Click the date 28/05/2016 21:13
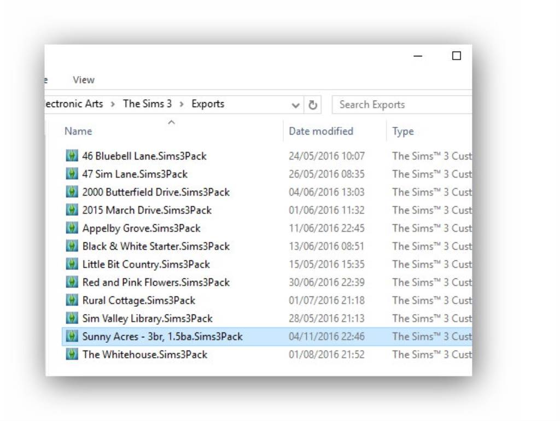This screenshot has width=560, height=421. 326,318
